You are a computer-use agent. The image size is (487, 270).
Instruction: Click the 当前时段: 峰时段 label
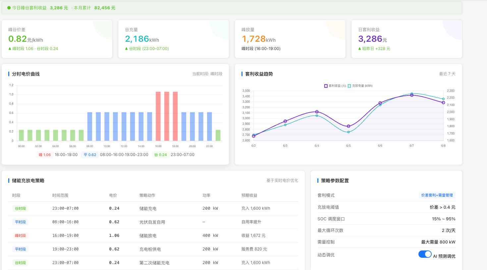coord(207,74)
